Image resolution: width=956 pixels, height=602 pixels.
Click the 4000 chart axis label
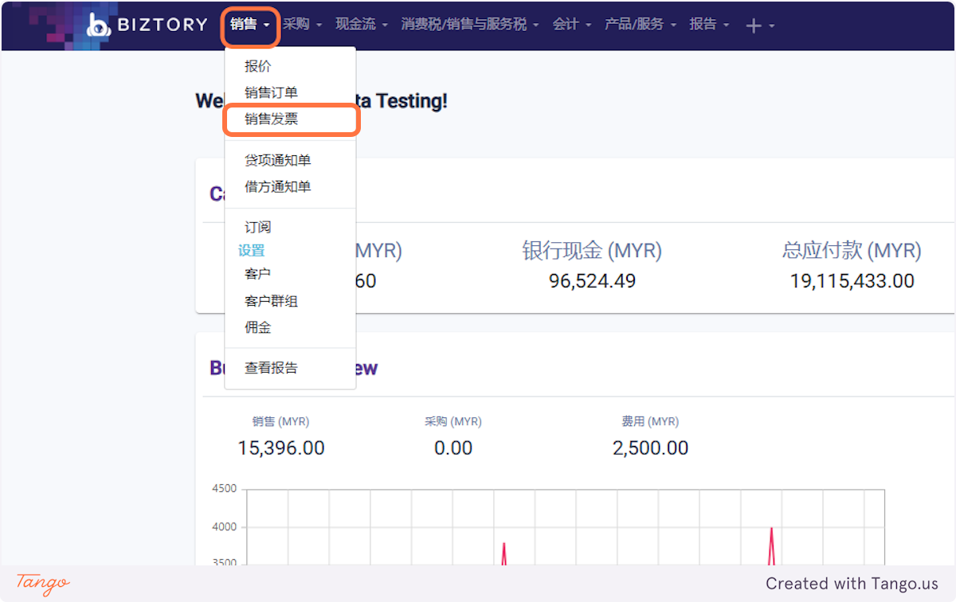(x=223, y=527)
